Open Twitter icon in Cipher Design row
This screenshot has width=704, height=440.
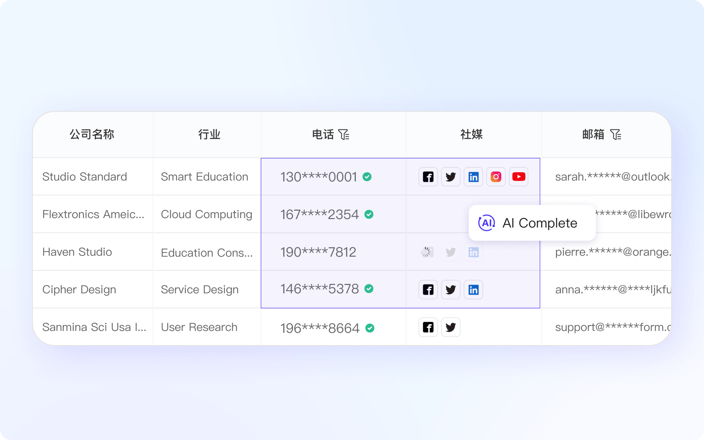coord(451,290)
